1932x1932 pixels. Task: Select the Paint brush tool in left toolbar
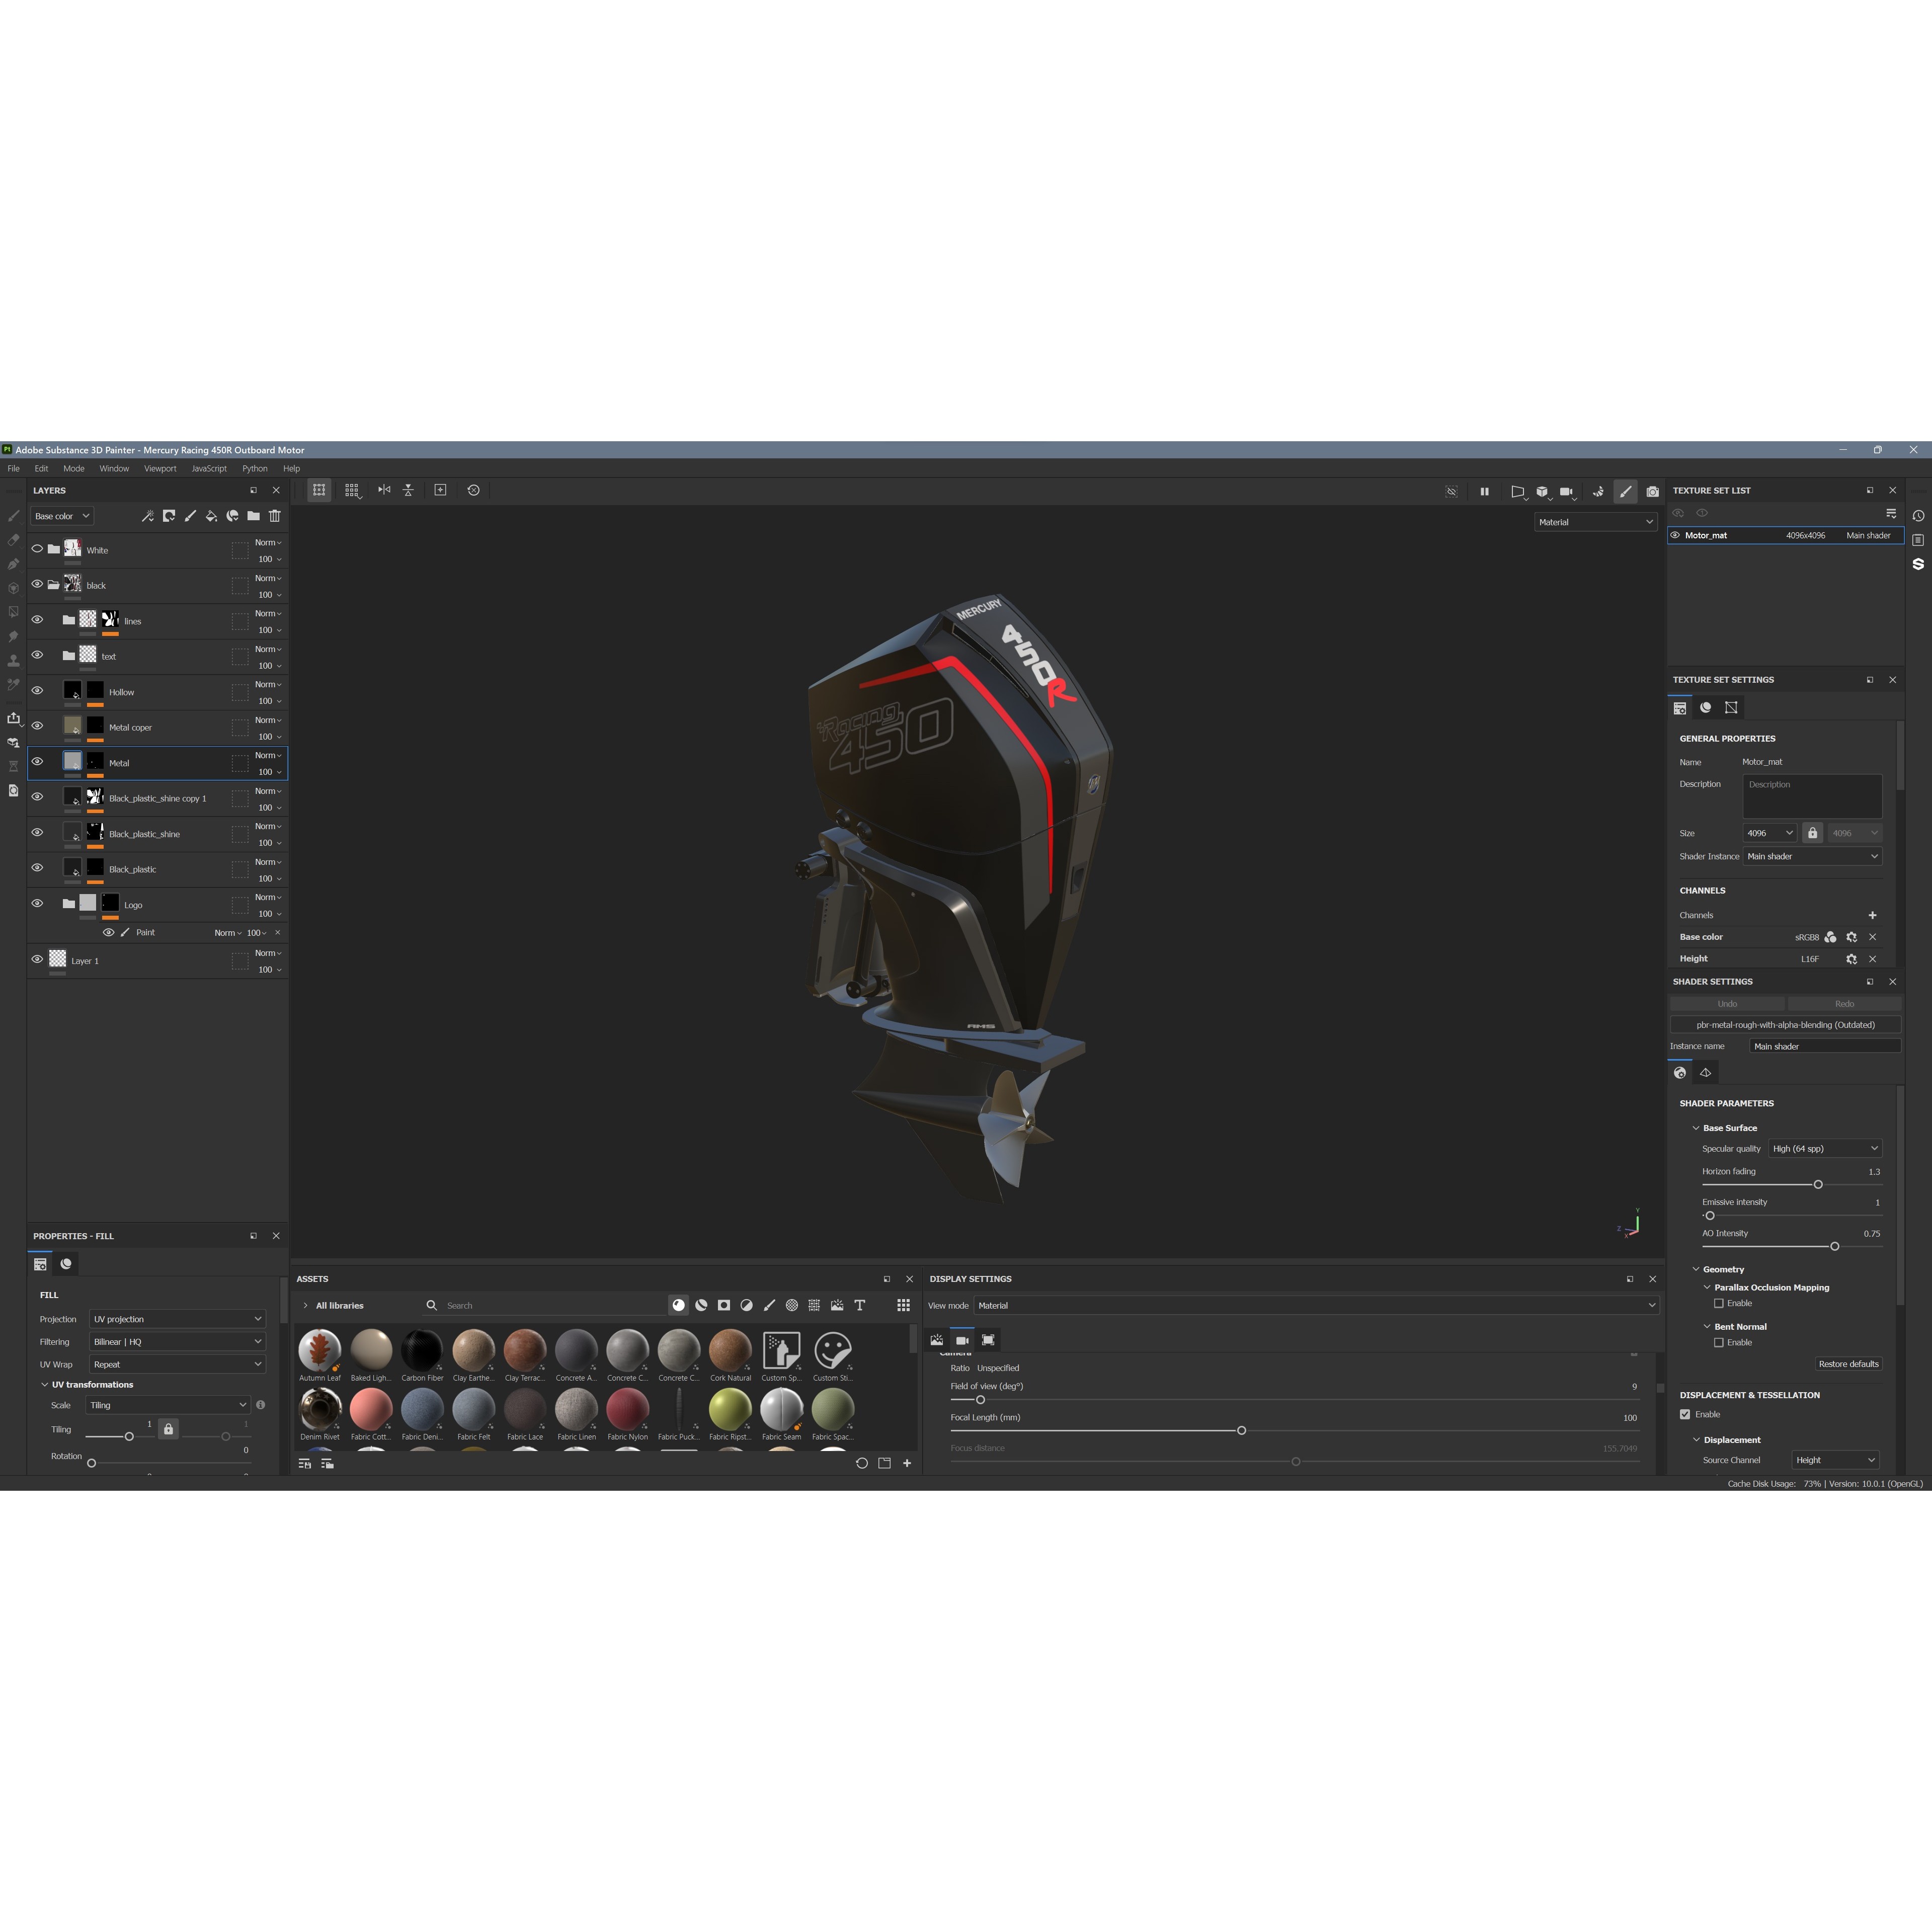pos(14,517)
